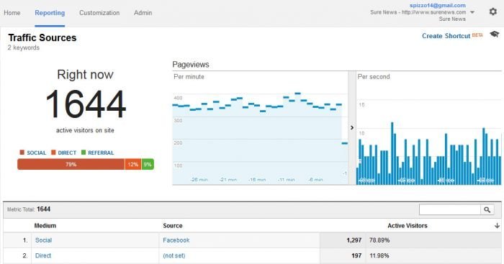Click the 12% direct bar segment

pos(133,165)
